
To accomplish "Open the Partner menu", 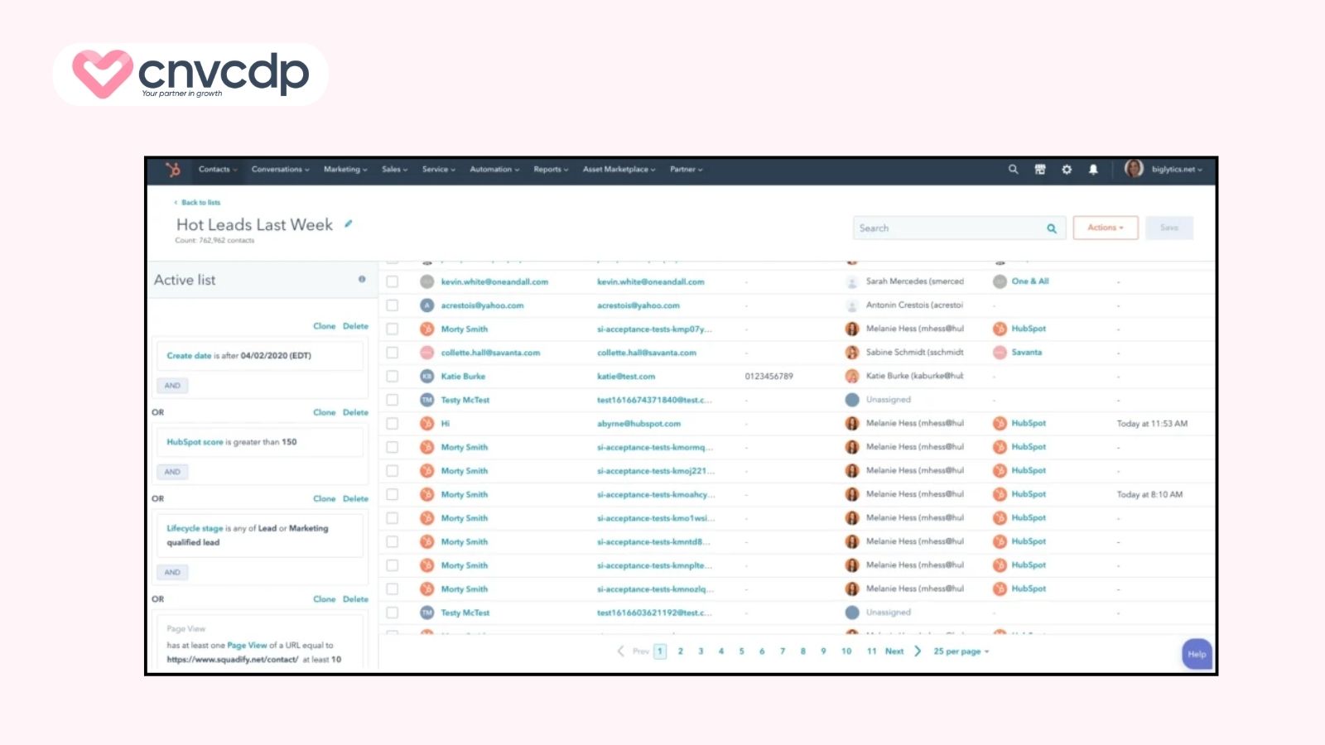I will click(x=687, y=169).
